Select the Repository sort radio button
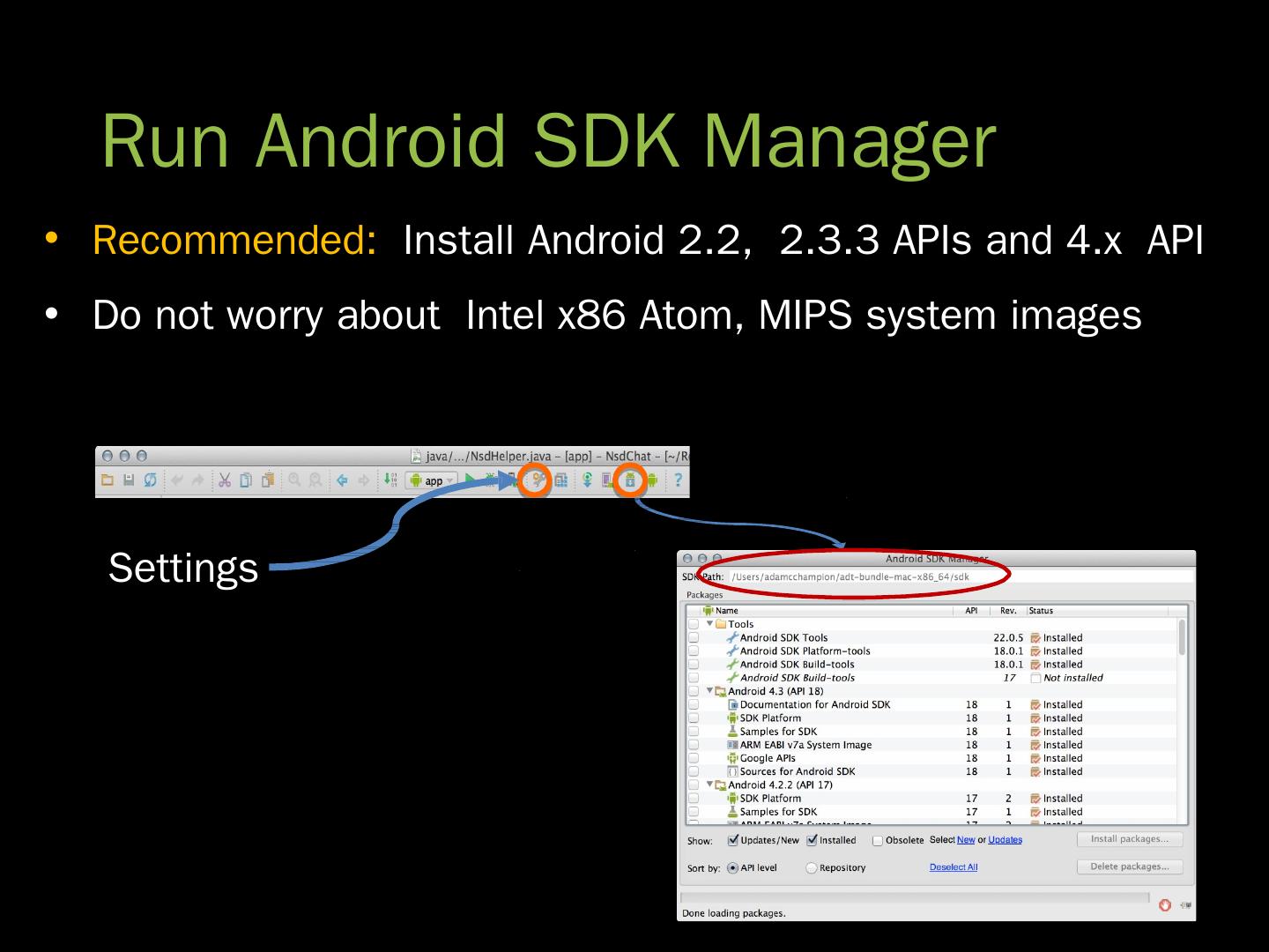 click(x=812, y=868)
